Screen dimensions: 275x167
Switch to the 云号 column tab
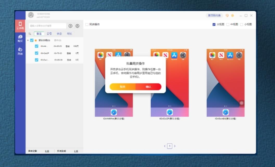[x=49, y=34]
